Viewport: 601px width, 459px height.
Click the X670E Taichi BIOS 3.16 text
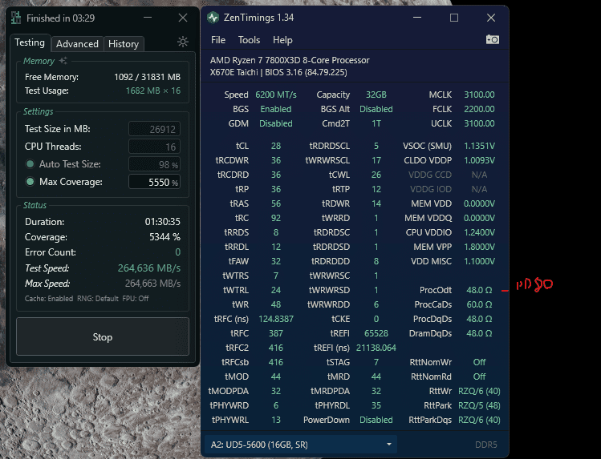[278, 72]
